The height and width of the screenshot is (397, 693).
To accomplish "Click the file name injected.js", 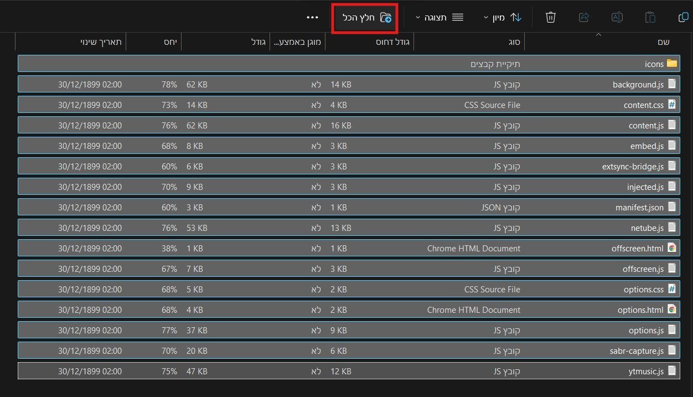I will [x=645, y=187].
